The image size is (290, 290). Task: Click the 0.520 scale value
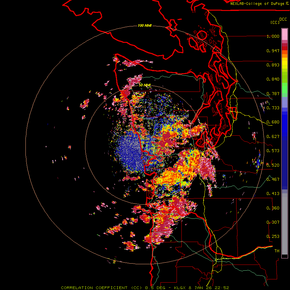273,165
